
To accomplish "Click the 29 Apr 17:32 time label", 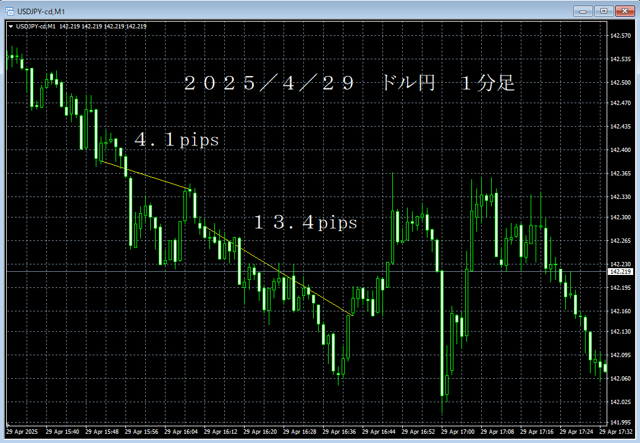I will coord(616,431).
